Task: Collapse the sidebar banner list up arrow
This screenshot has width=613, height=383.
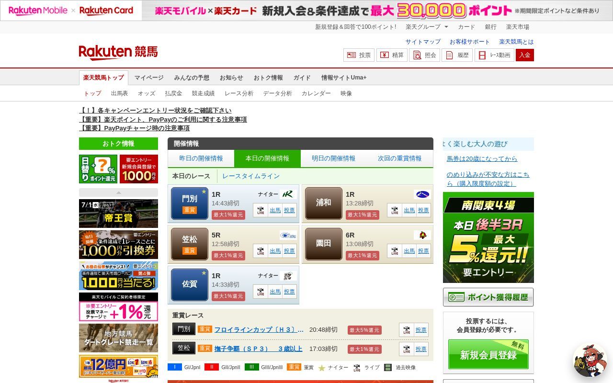Action: pyautogui.click(x=118, y=193)
